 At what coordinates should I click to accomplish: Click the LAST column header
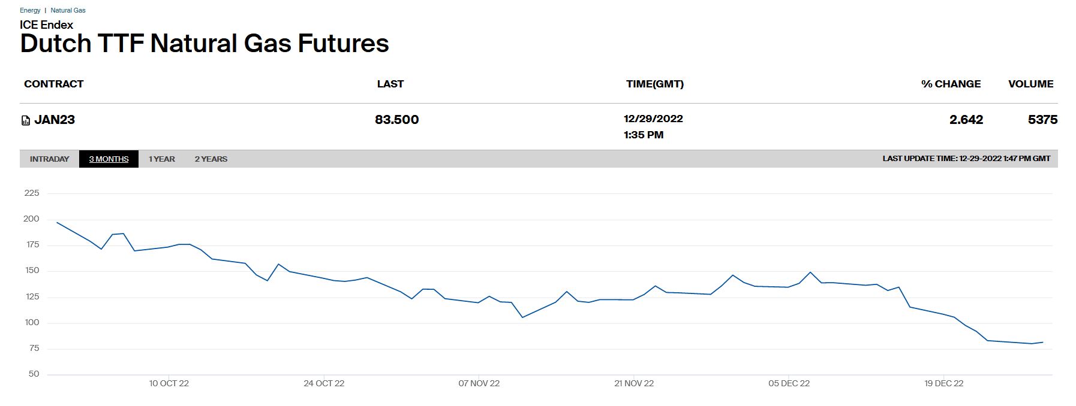[390, 84]
